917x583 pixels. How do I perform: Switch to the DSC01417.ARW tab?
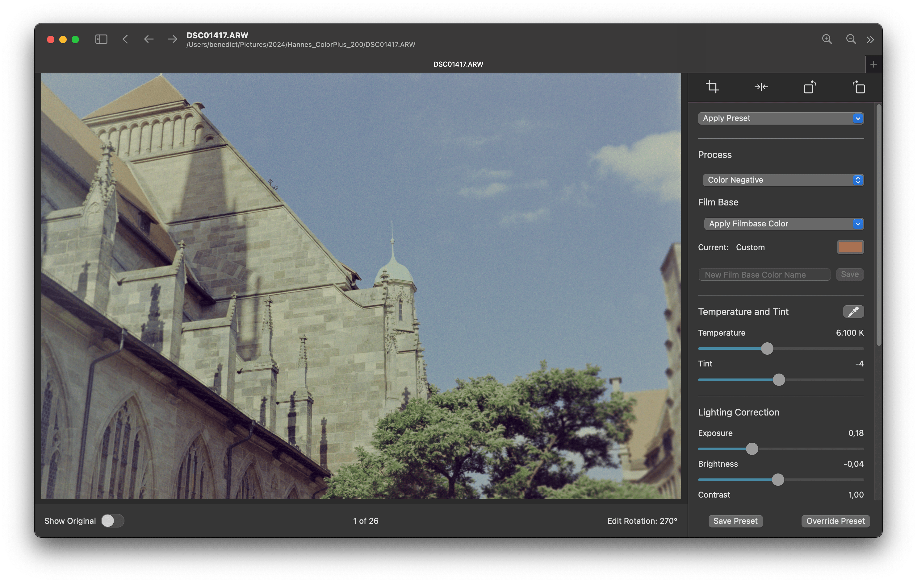point(458,64)
